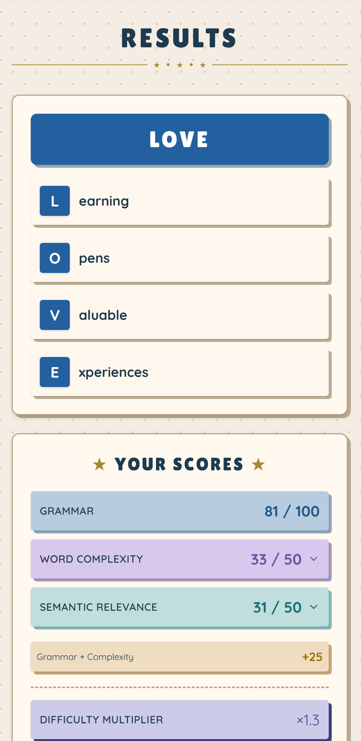Click the star right of Your Scores
Viewport: 361px width, 741px height.
click(258, 464)
